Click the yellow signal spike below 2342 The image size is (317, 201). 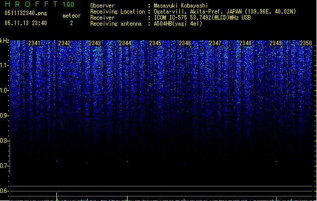point(56,196)
